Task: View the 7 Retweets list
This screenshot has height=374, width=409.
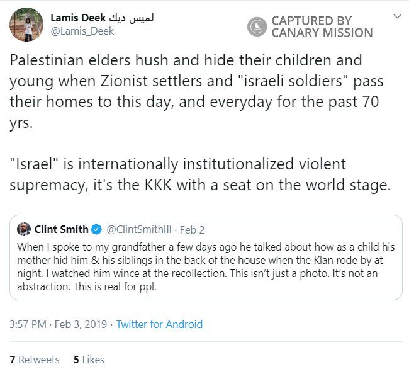Action: (x=35, y=360)
